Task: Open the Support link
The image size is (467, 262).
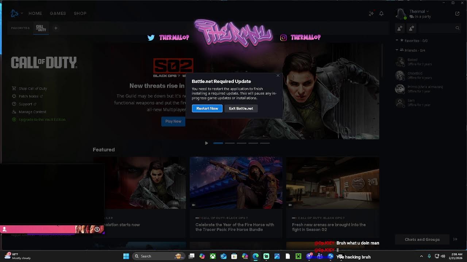Action: [26, 104]
